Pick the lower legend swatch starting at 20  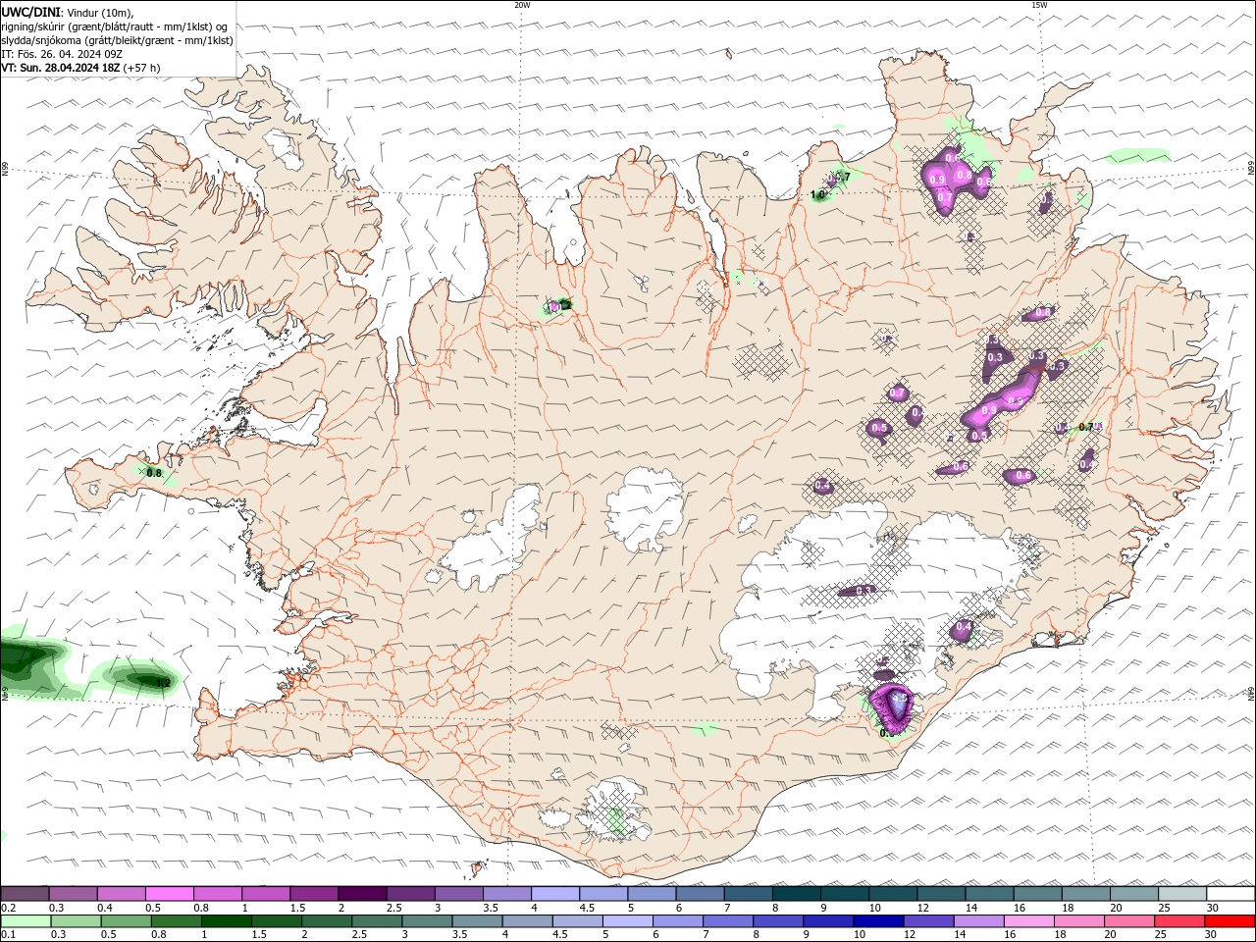coord(1129,921)
